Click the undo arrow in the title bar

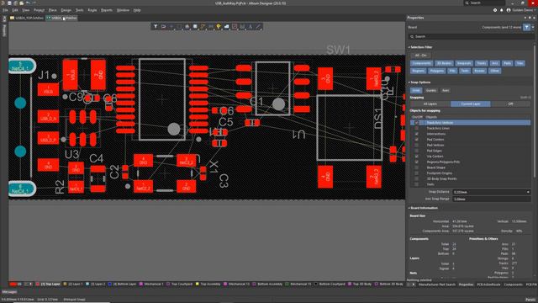[28, 3]
